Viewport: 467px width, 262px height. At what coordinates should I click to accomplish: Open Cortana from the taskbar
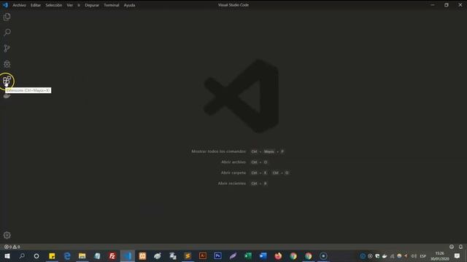pos(36,256)
